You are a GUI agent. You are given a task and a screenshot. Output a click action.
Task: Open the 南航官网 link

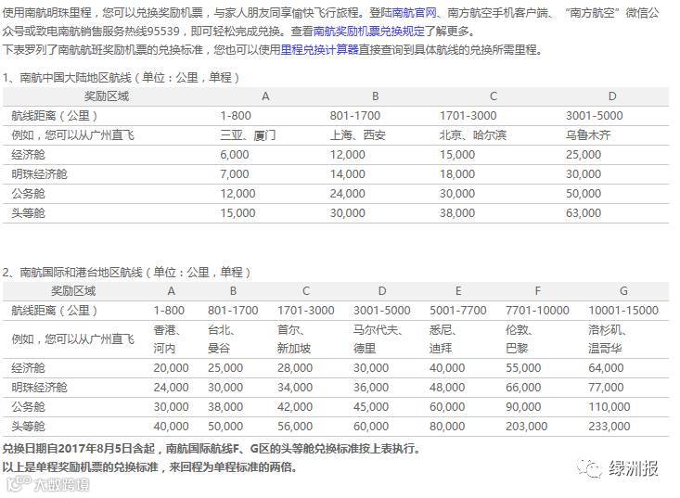pos(415,13)
